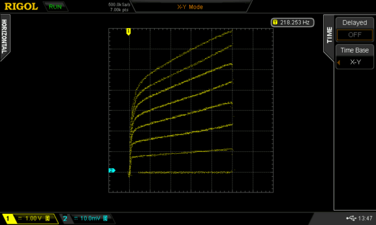Click the 218.253 Hz frequency readout

tap(295, 22)
